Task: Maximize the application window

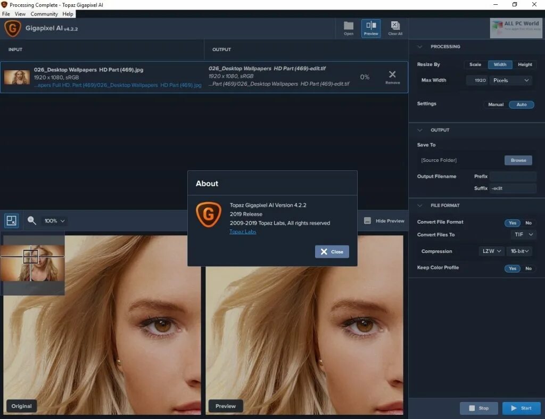Action: click(x=515, y=4)
